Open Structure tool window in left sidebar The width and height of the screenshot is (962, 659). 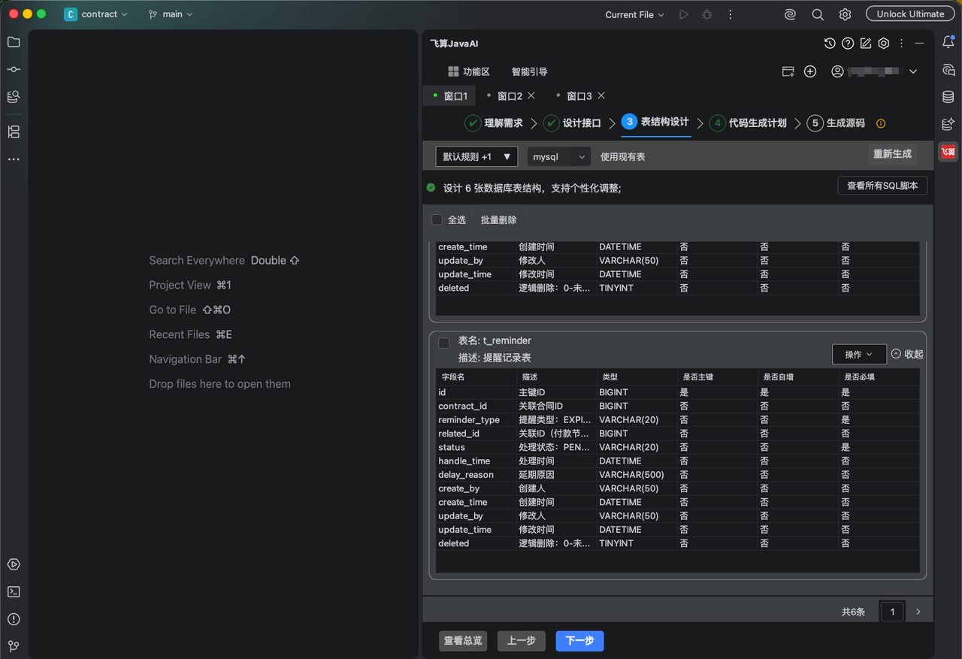pyautogui.click(x=14, y=132)
